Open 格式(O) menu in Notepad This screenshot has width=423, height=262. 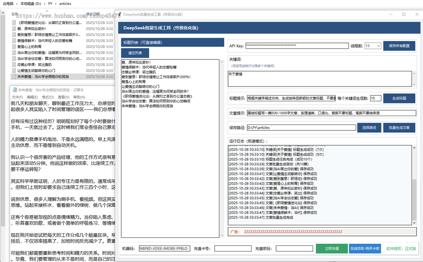coord(48,97)
